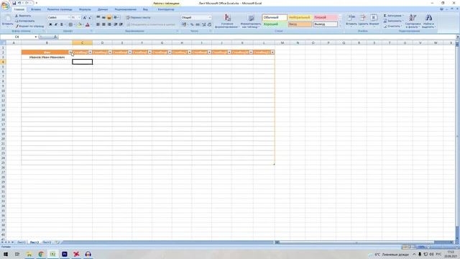Decrease the font size with the small A
This screenshot has width=460, height=259.
[x=89, y=17]
